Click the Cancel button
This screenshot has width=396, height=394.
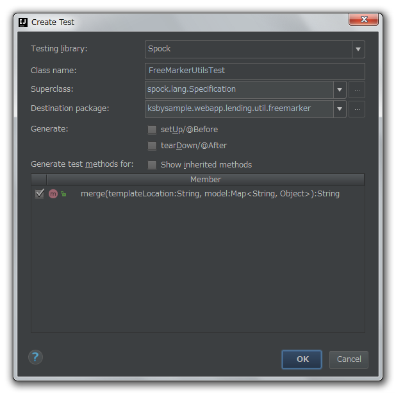[349, 359]
